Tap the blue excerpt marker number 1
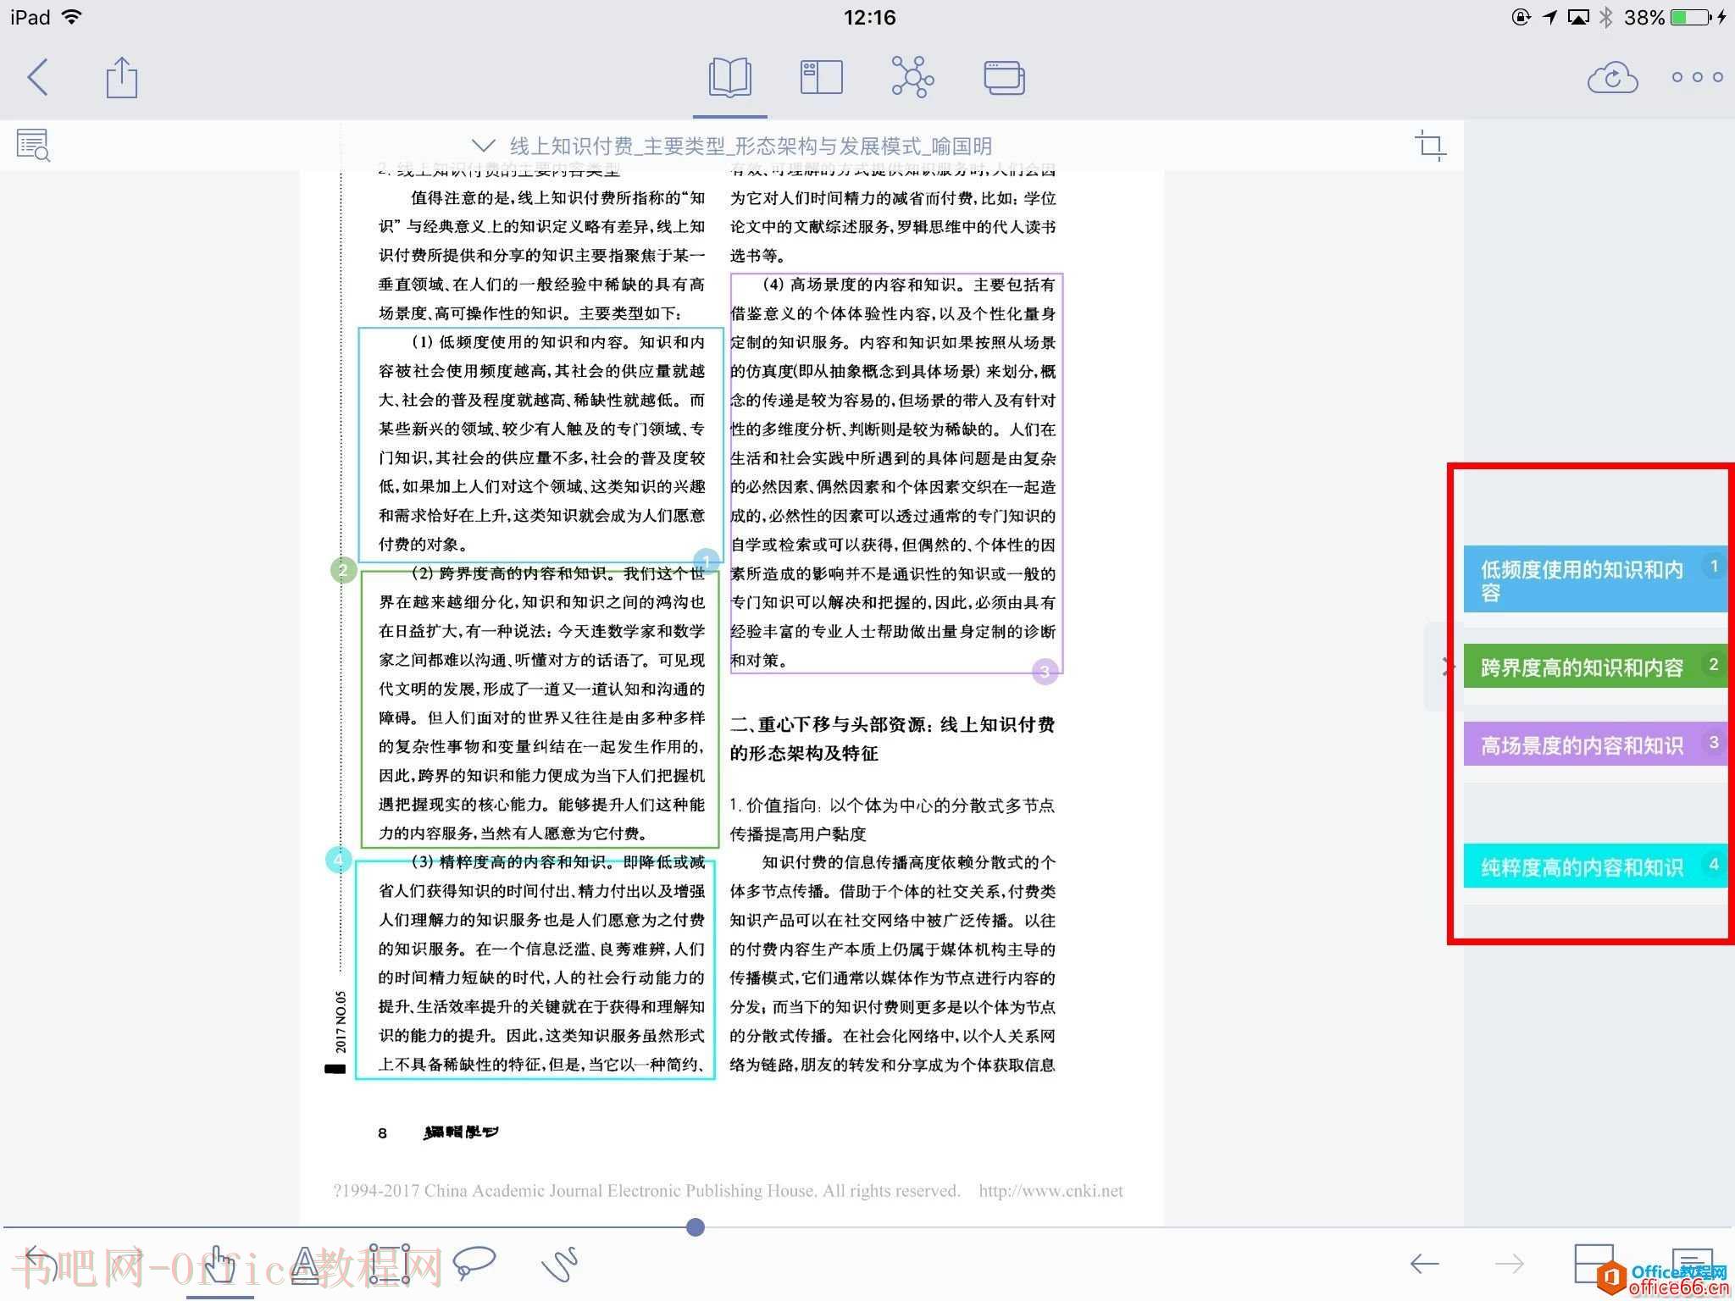 [x=707, y=562]
